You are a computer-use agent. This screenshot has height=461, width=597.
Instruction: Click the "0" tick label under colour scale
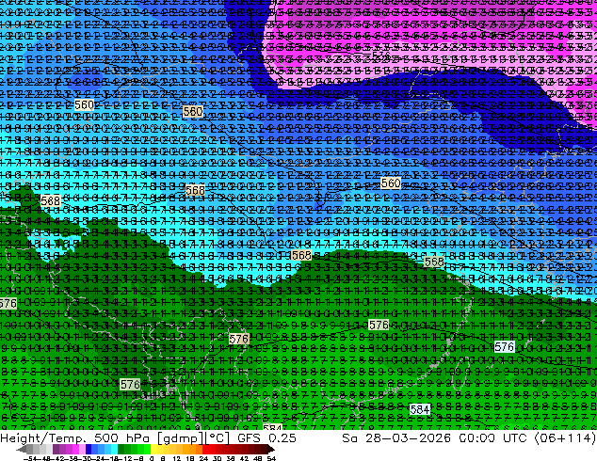coord(152,459)
